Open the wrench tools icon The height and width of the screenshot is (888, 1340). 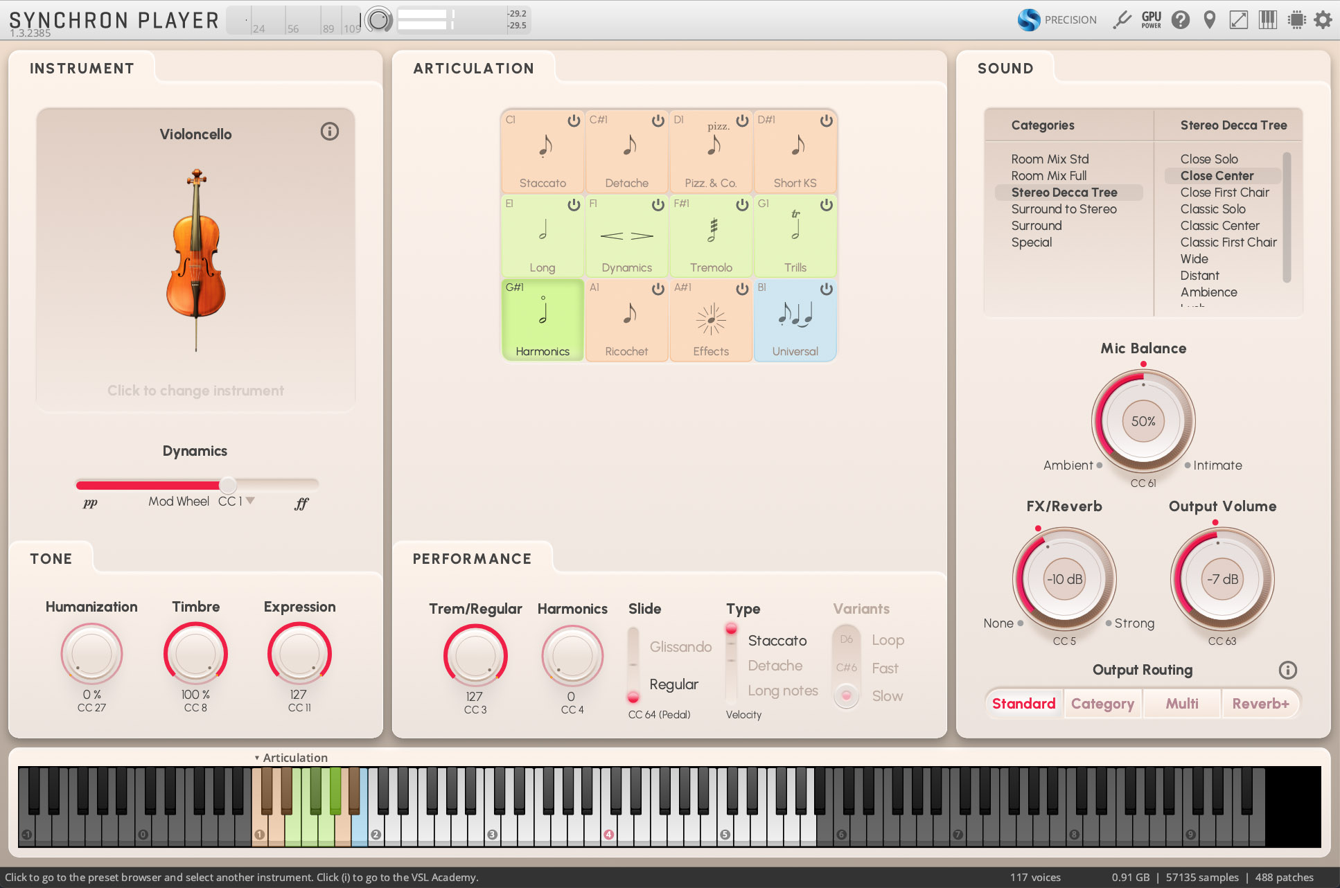[x=1122, y=19]
